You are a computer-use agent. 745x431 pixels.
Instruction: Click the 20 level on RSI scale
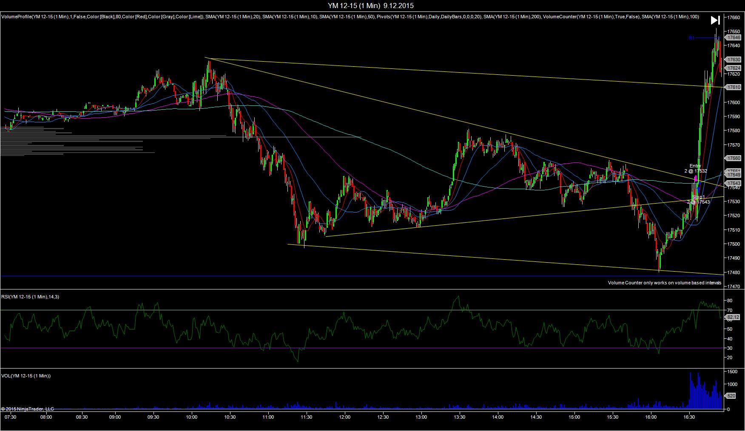point(730,357)
